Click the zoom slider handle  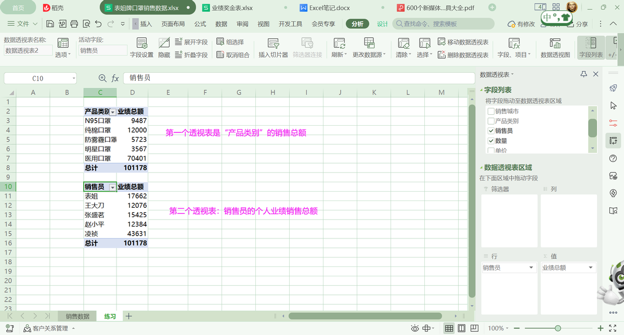click(x=558, y=328)
